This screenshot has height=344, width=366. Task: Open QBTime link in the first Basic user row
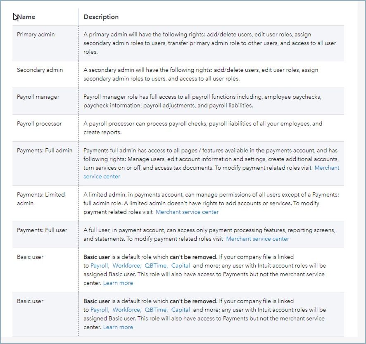pos(156,266)
